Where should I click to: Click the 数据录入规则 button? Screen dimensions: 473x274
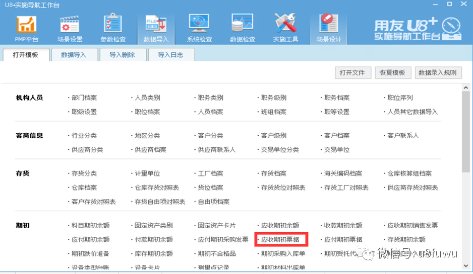pyautogui.click(x=438, y=73)
